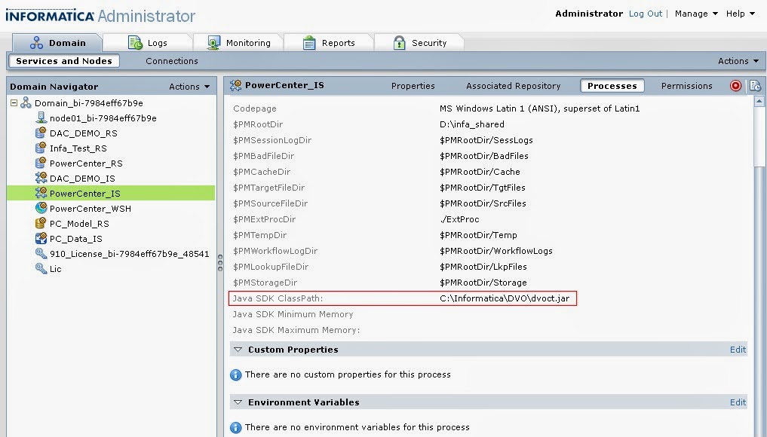The image size is (767, 437).
Task: Open the Domain Navigator Actions dropdown
Action: tap(189, 87)
